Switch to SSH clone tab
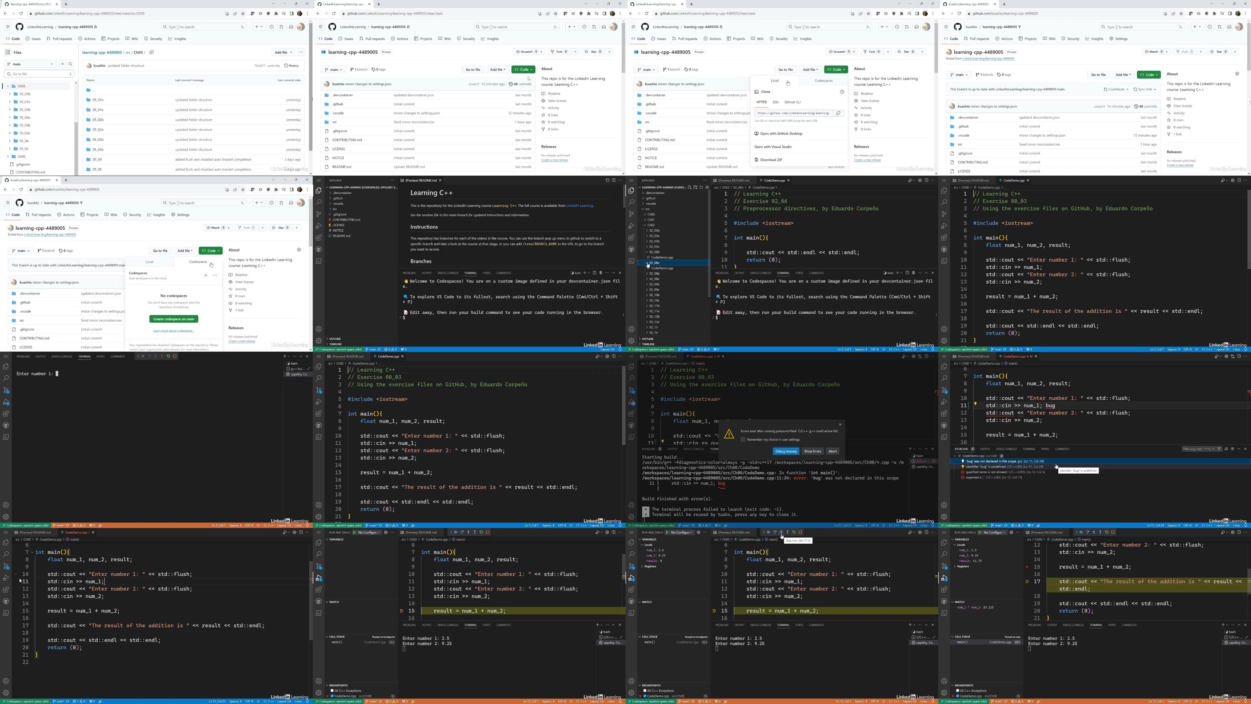Image resolution: width=1251 pixels, height=704 pixels. pyautogui.click(x=775, y=102)
